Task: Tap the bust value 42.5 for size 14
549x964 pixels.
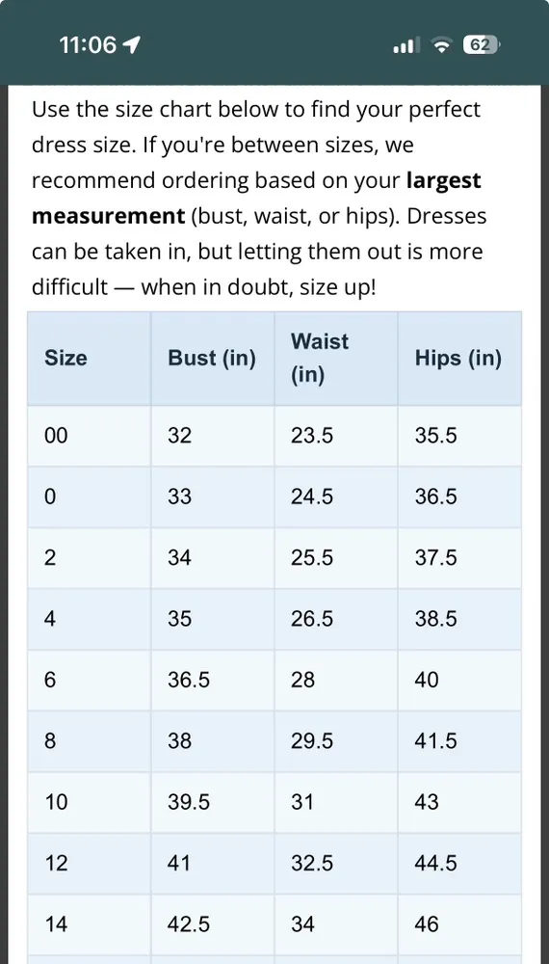Action: [x=189, y=924]
